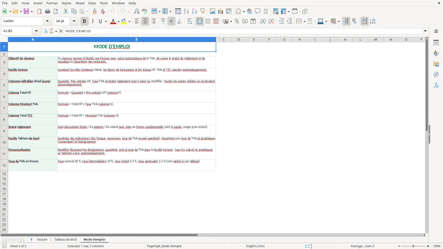
Task: Expand the formula bar
Action: click(425, 31)
